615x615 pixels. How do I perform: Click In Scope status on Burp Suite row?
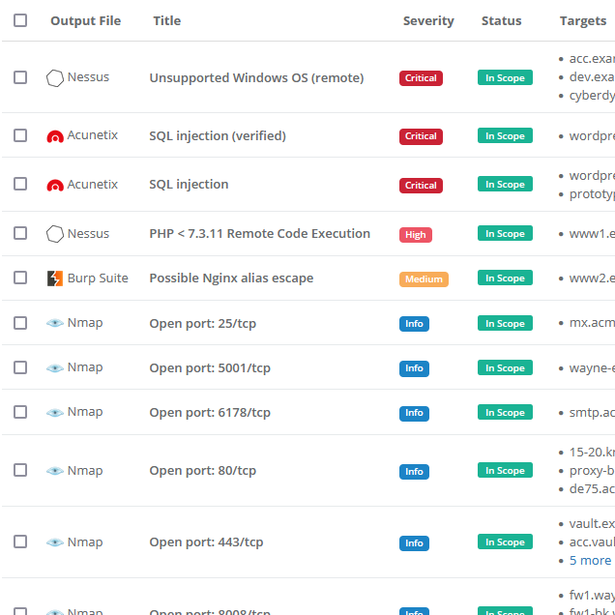[x=505, y=278]
